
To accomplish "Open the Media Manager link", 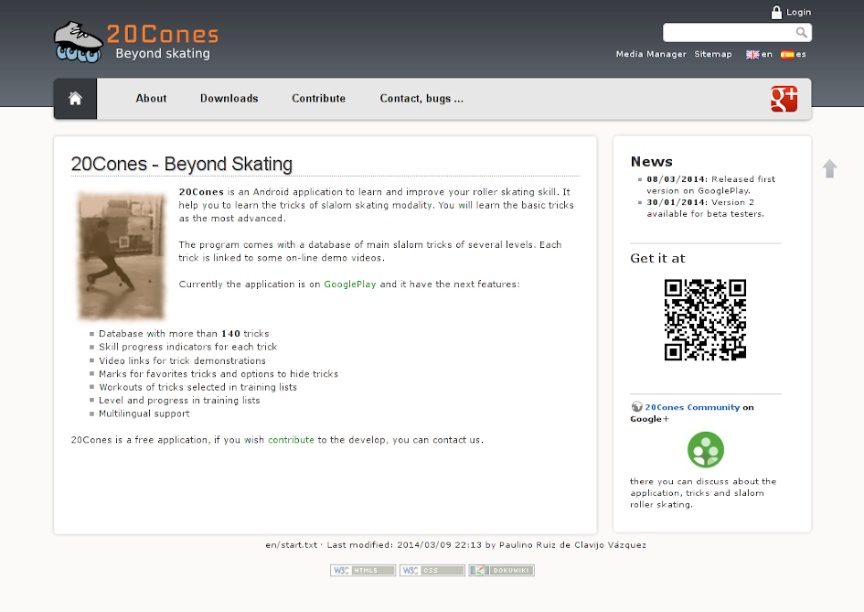I will click(650, 55).
